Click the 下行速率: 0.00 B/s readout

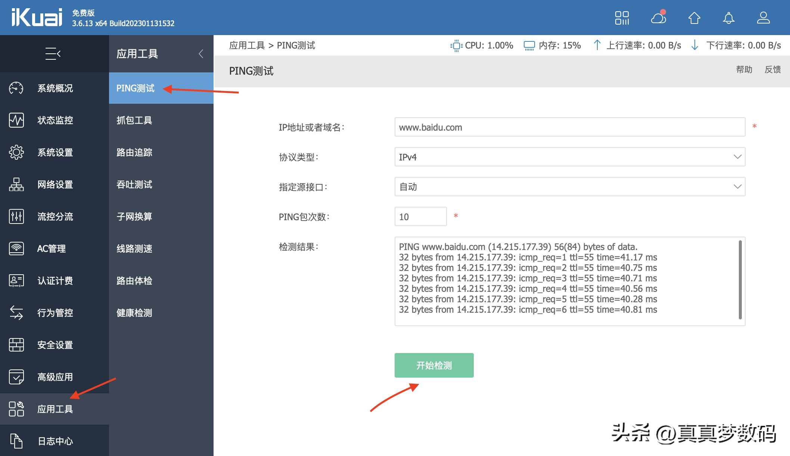[743, 46]
